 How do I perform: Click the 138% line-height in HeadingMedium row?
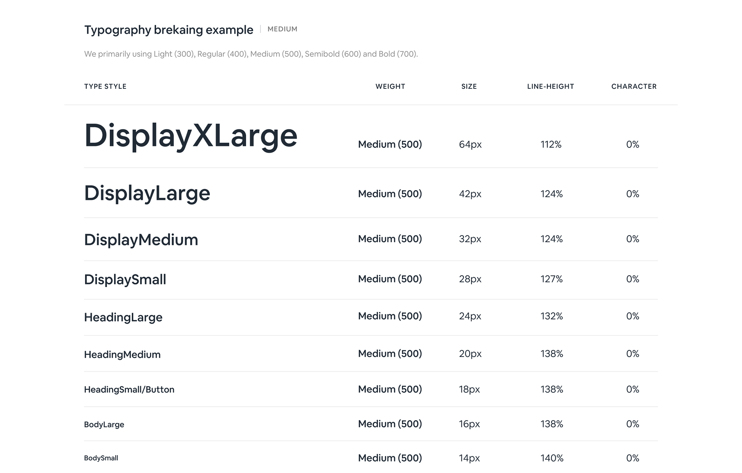[x=552, y=354]
